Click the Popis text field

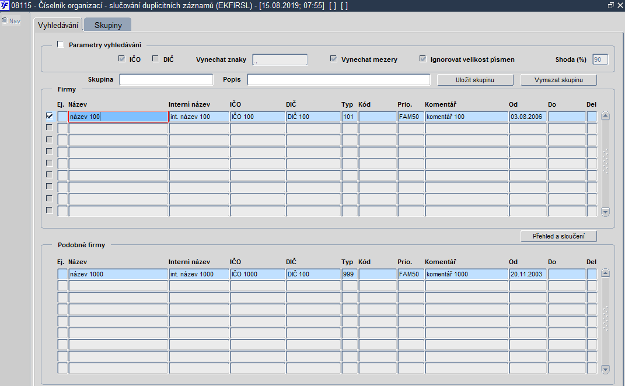click(339, 80)
